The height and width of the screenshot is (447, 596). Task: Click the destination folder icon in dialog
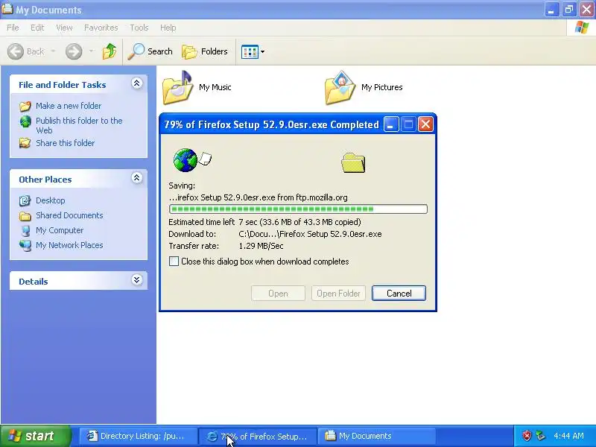[x=353, y=162]
